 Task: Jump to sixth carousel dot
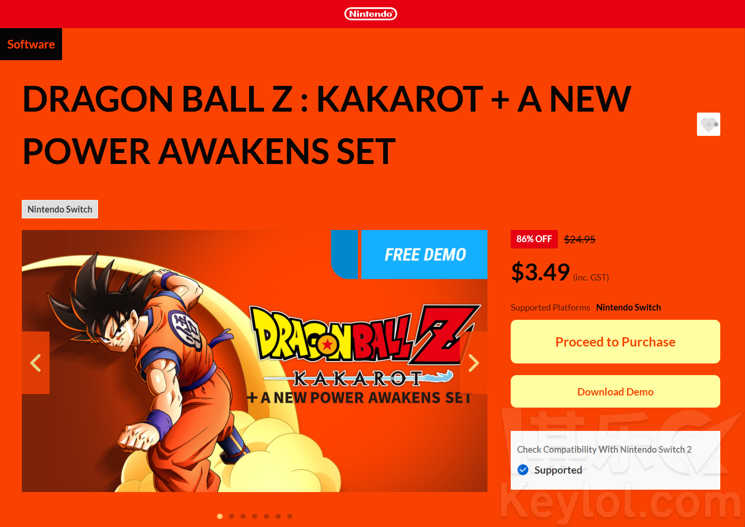(278, 516)
